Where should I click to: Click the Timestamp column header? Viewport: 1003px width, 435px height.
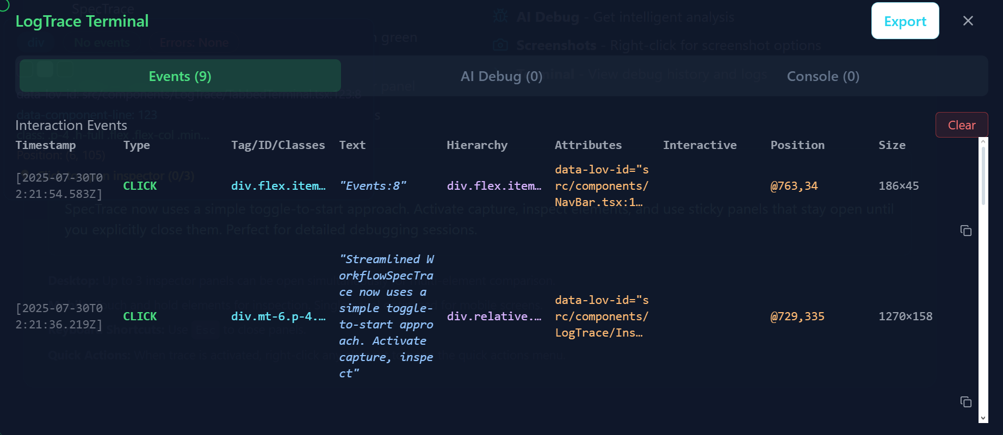[46, 145]
